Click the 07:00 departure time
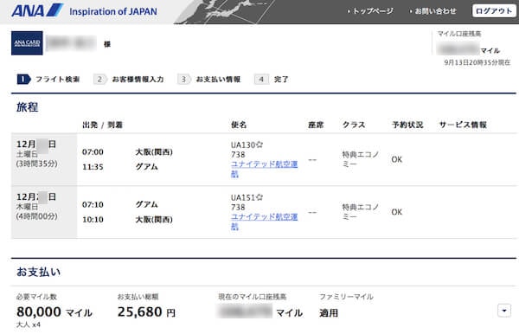 pyautogui.click(x=93, y=152)
